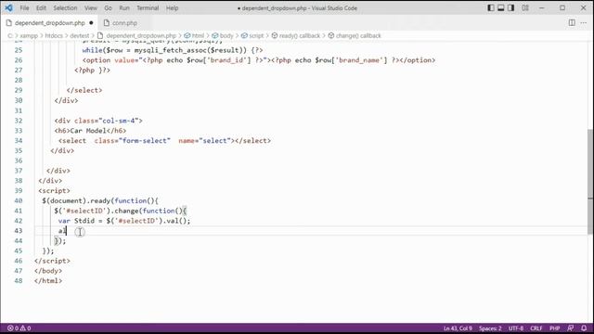Select change() callback in the breadcrumb
Image resolution: width=594 pixels, height=334 pixels.
pos(358,35)
